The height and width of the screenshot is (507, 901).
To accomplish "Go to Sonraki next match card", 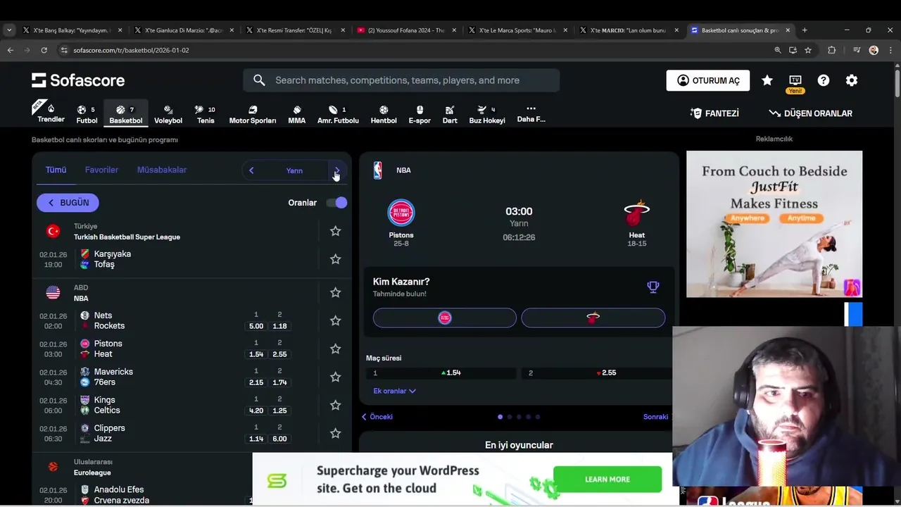I will pos(656,417).
